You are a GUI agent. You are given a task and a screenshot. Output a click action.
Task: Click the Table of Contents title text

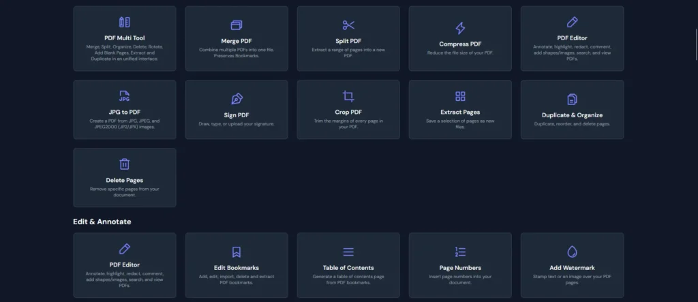tap(348, 268)
